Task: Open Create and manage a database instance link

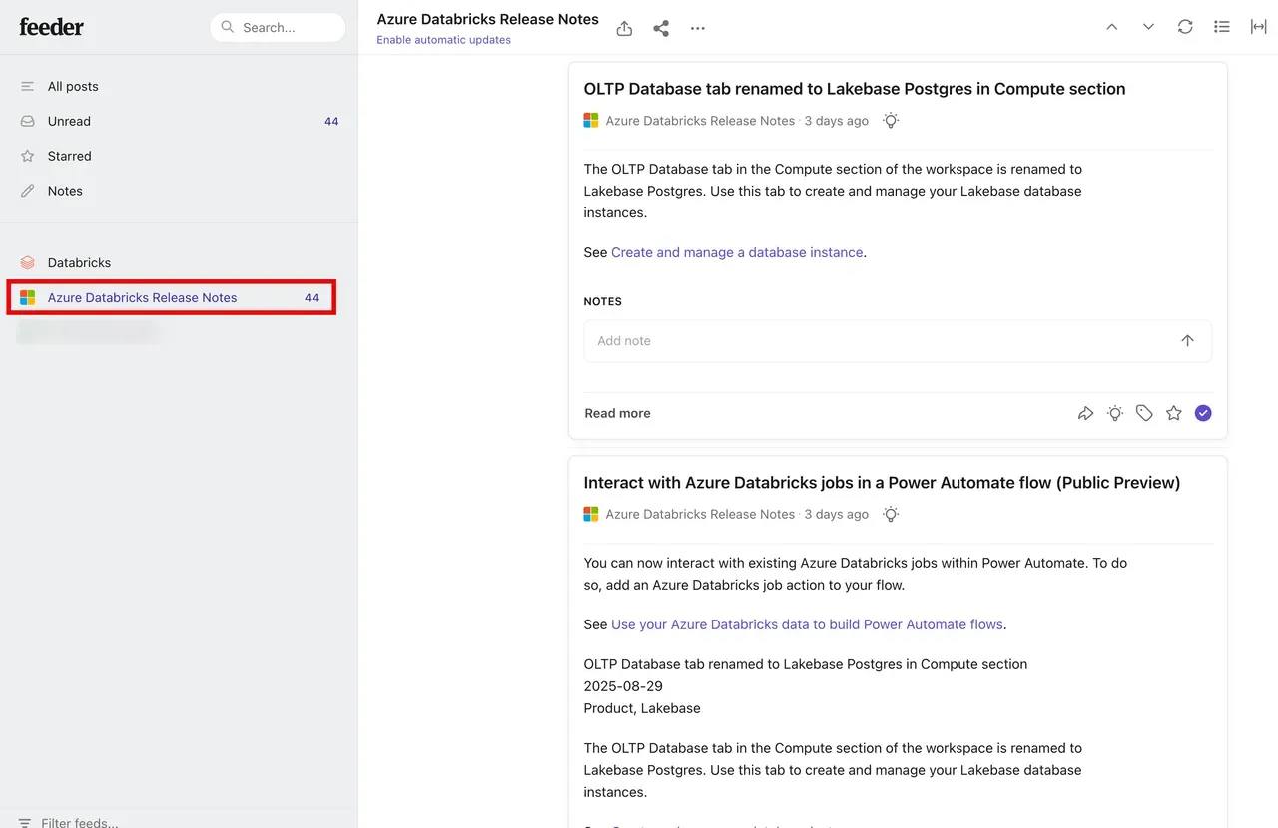Action: click(x=737, y=253)
